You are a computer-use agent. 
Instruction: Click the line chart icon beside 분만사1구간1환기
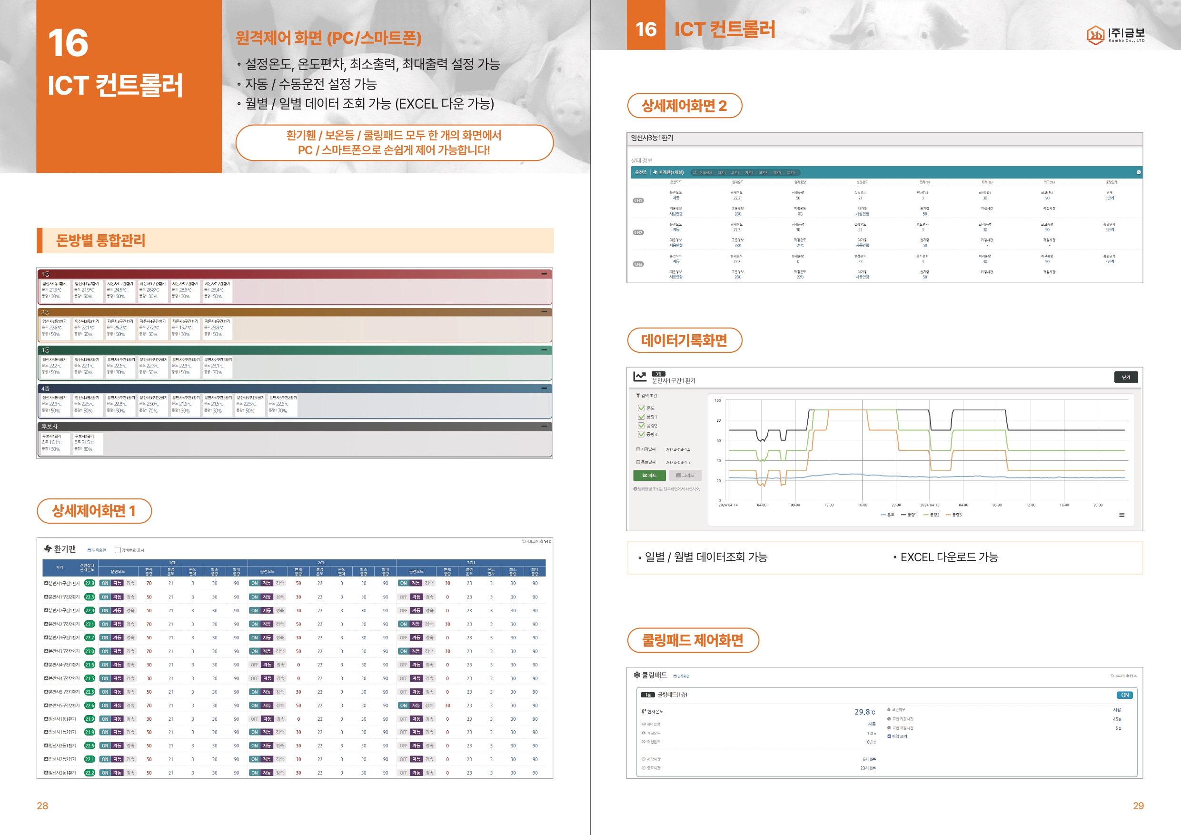click(x=639, y=377)
